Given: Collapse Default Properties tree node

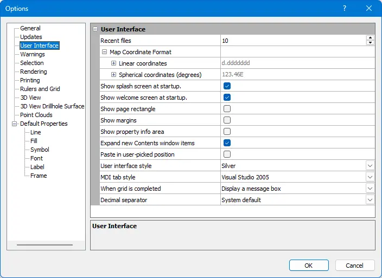Looking at the screenshot, I should [14, 124].
